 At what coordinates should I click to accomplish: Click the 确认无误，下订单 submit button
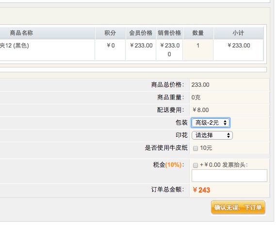click(238, 207)
